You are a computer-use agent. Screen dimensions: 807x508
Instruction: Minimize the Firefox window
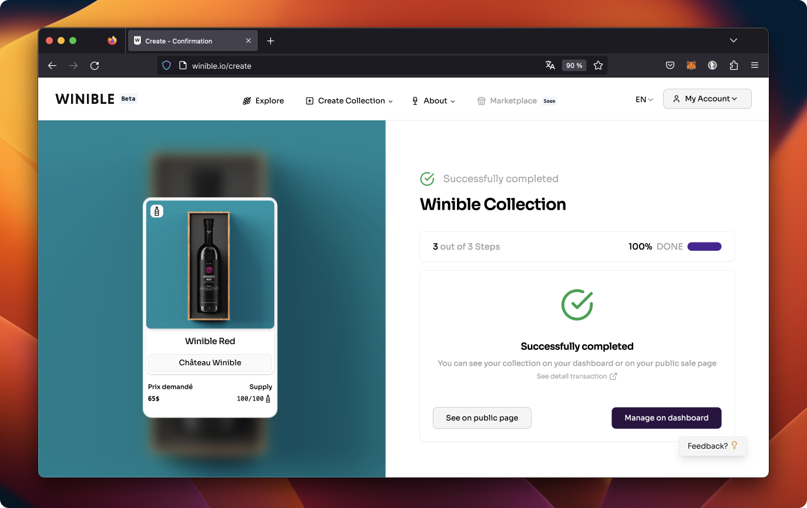pos(61,41)
